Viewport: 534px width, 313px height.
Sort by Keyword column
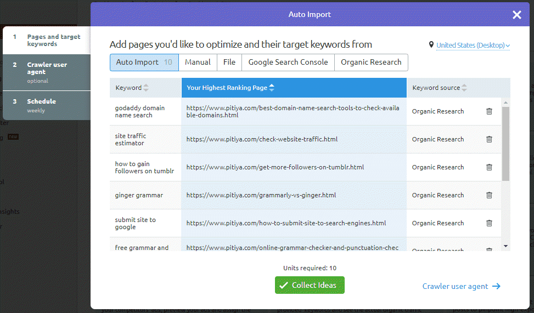(146, 88)
